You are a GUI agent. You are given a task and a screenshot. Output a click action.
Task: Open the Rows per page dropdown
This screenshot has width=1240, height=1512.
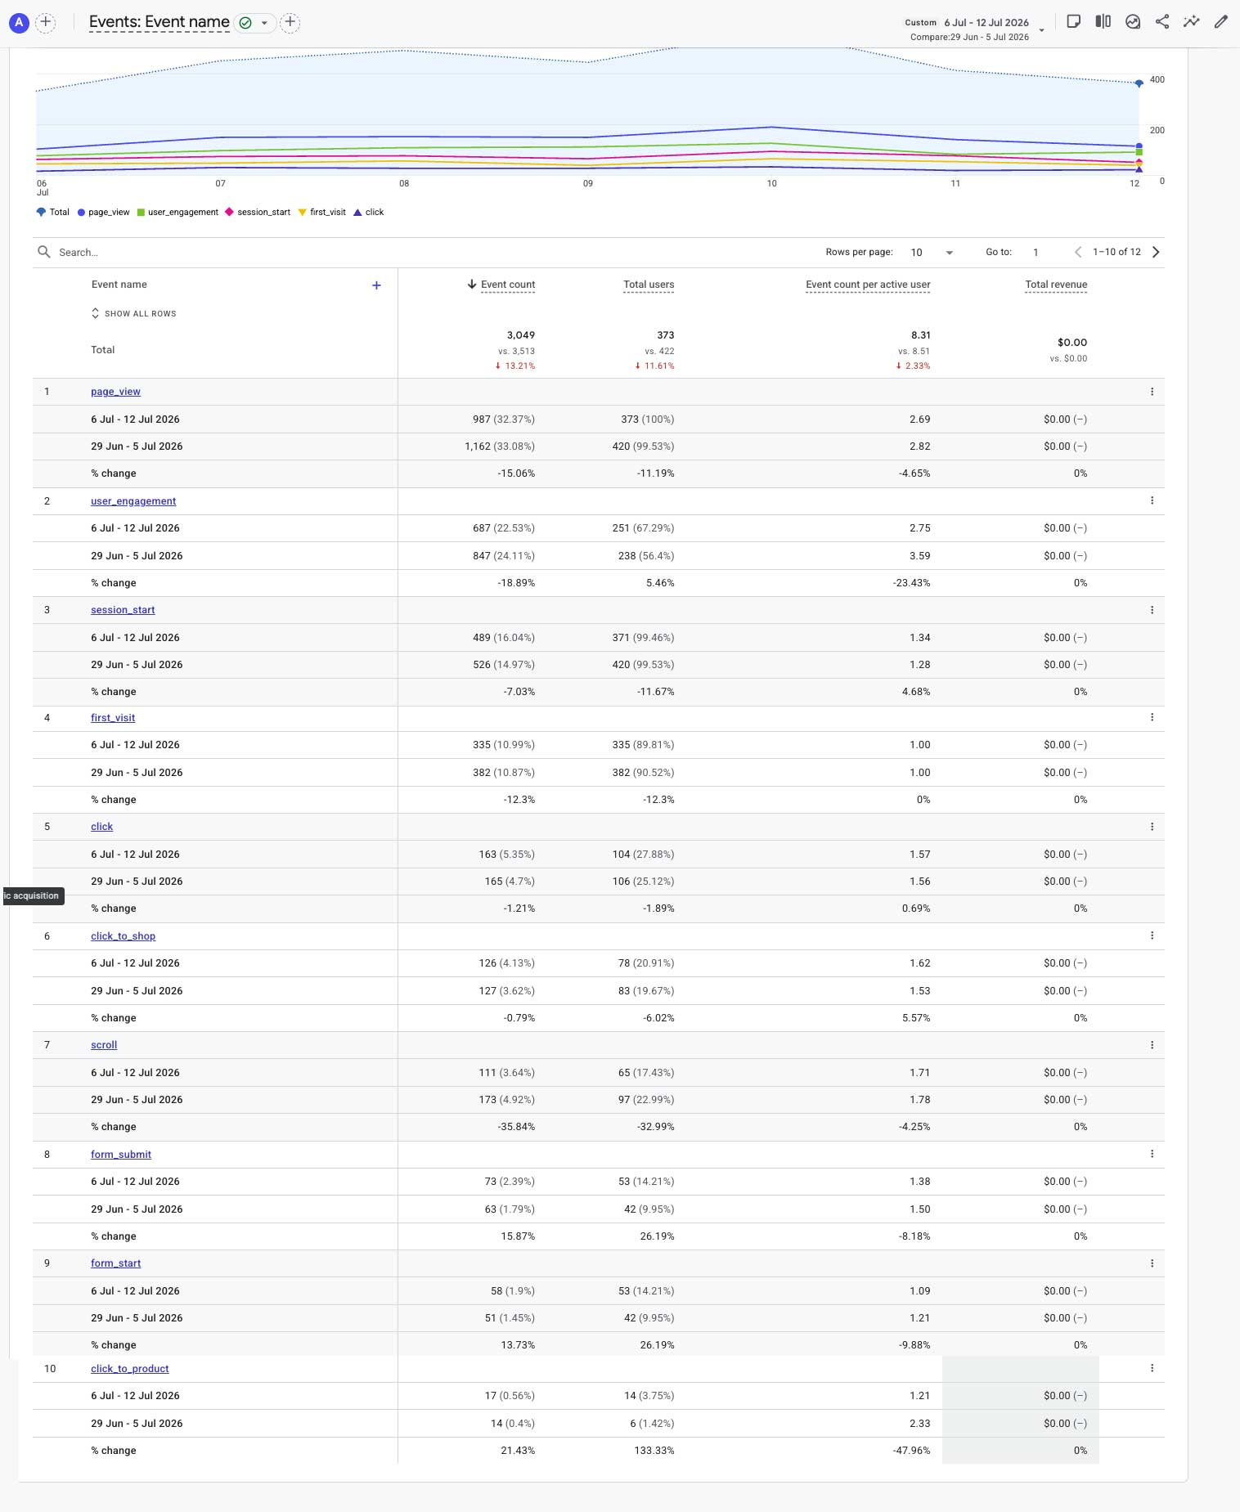click(932, 253)
